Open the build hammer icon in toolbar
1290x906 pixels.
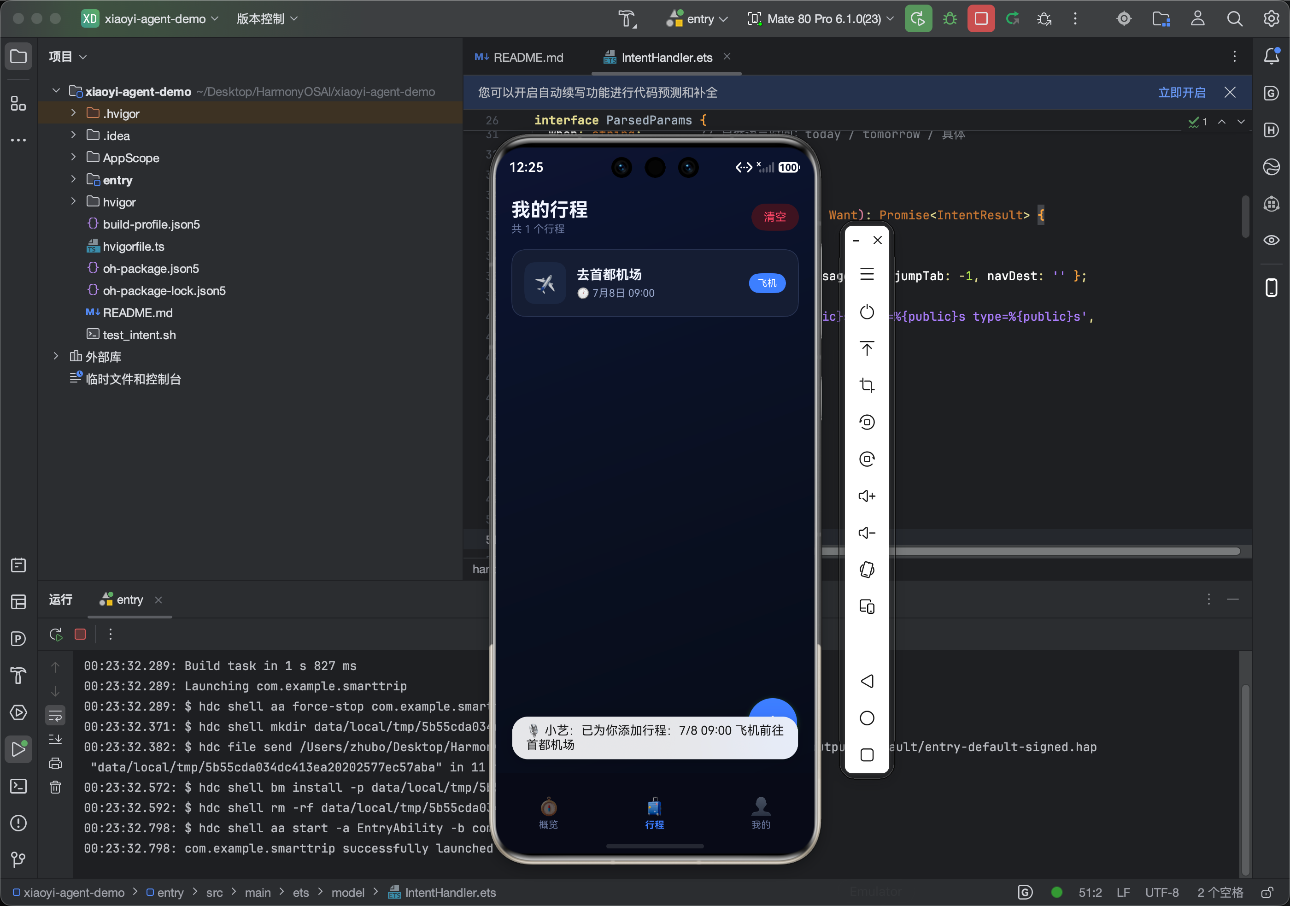click(627, 18)
